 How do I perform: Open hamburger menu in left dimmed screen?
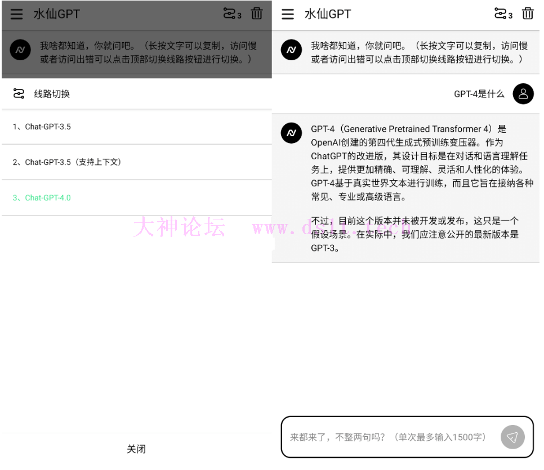pos(16,14)
